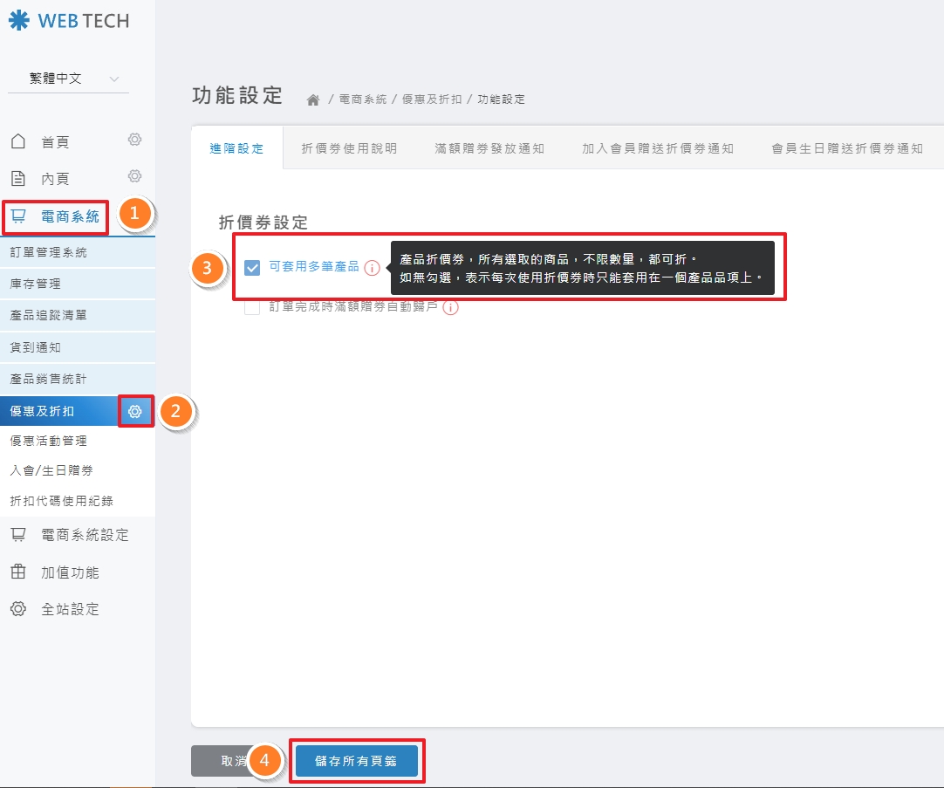Click the gear icon for 全站設定
This screenshot has width=944, height=788.
coord(18,609)
